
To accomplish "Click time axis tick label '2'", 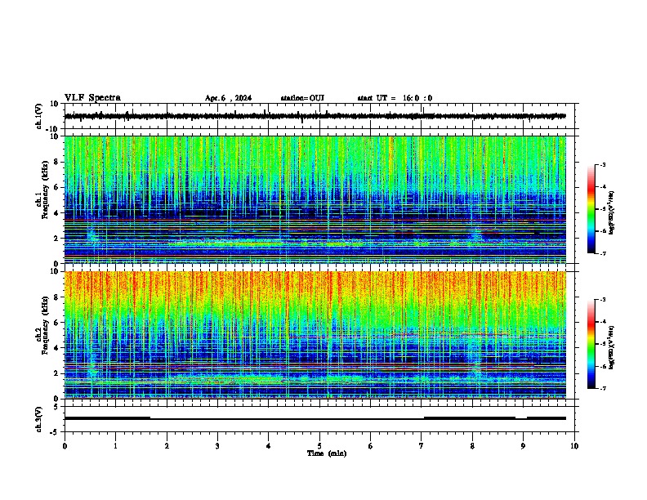I will pos(167,446).
